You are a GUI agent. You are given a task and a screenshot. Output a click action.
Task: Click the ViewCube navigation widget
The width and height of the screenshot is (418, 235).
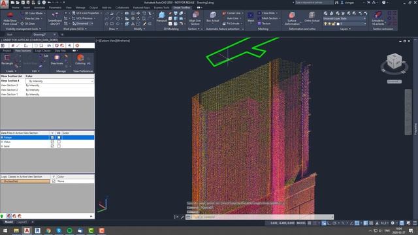394,62
